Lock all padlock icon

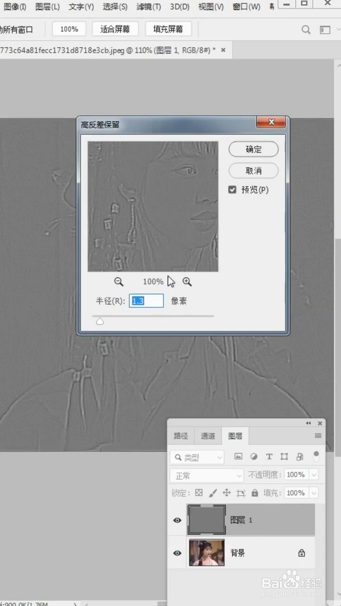pos(255,493)
